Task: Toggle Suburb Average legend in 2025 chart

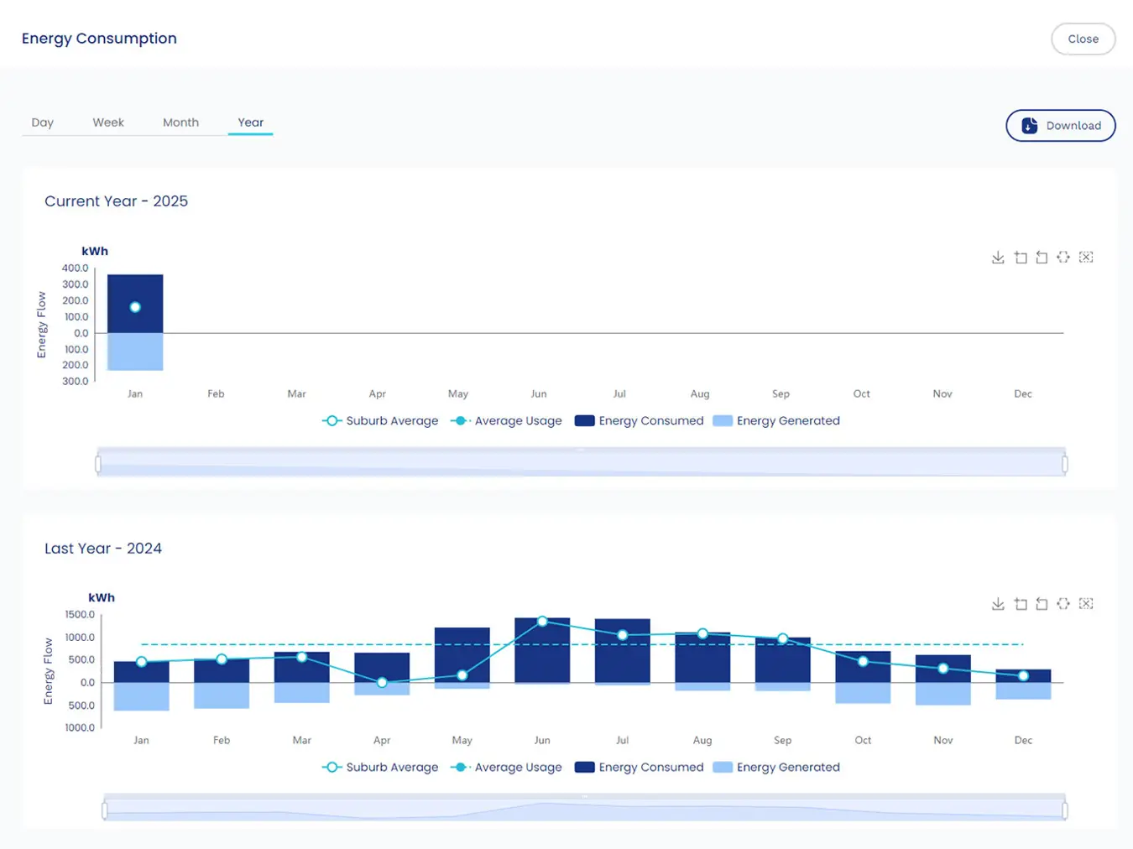Action: coord(380,421)
